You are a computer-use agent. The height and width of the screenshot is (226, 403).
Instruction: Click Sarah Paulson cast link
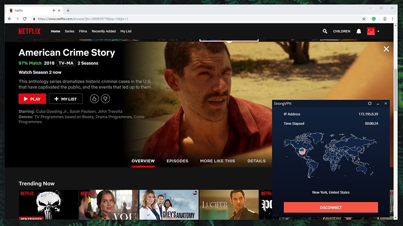point(83,111)
